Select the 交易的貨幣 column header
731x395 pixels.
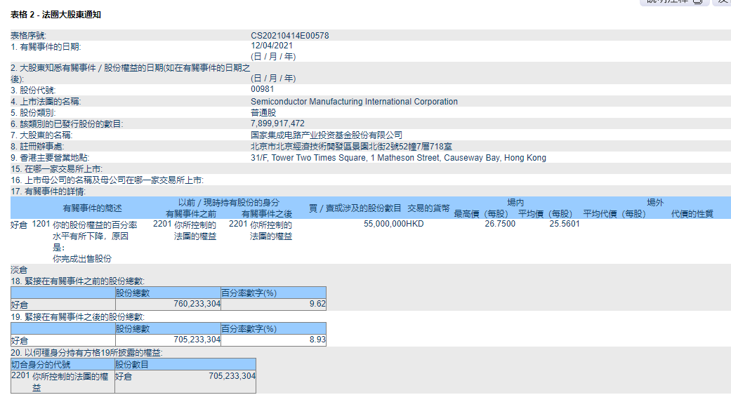(x=428, y=208)
